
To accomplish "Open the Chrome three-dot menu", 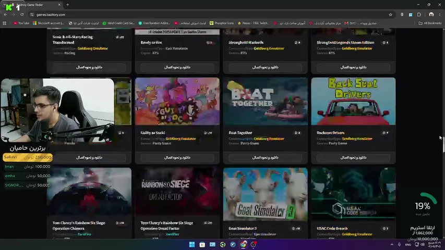I will 440,15.
